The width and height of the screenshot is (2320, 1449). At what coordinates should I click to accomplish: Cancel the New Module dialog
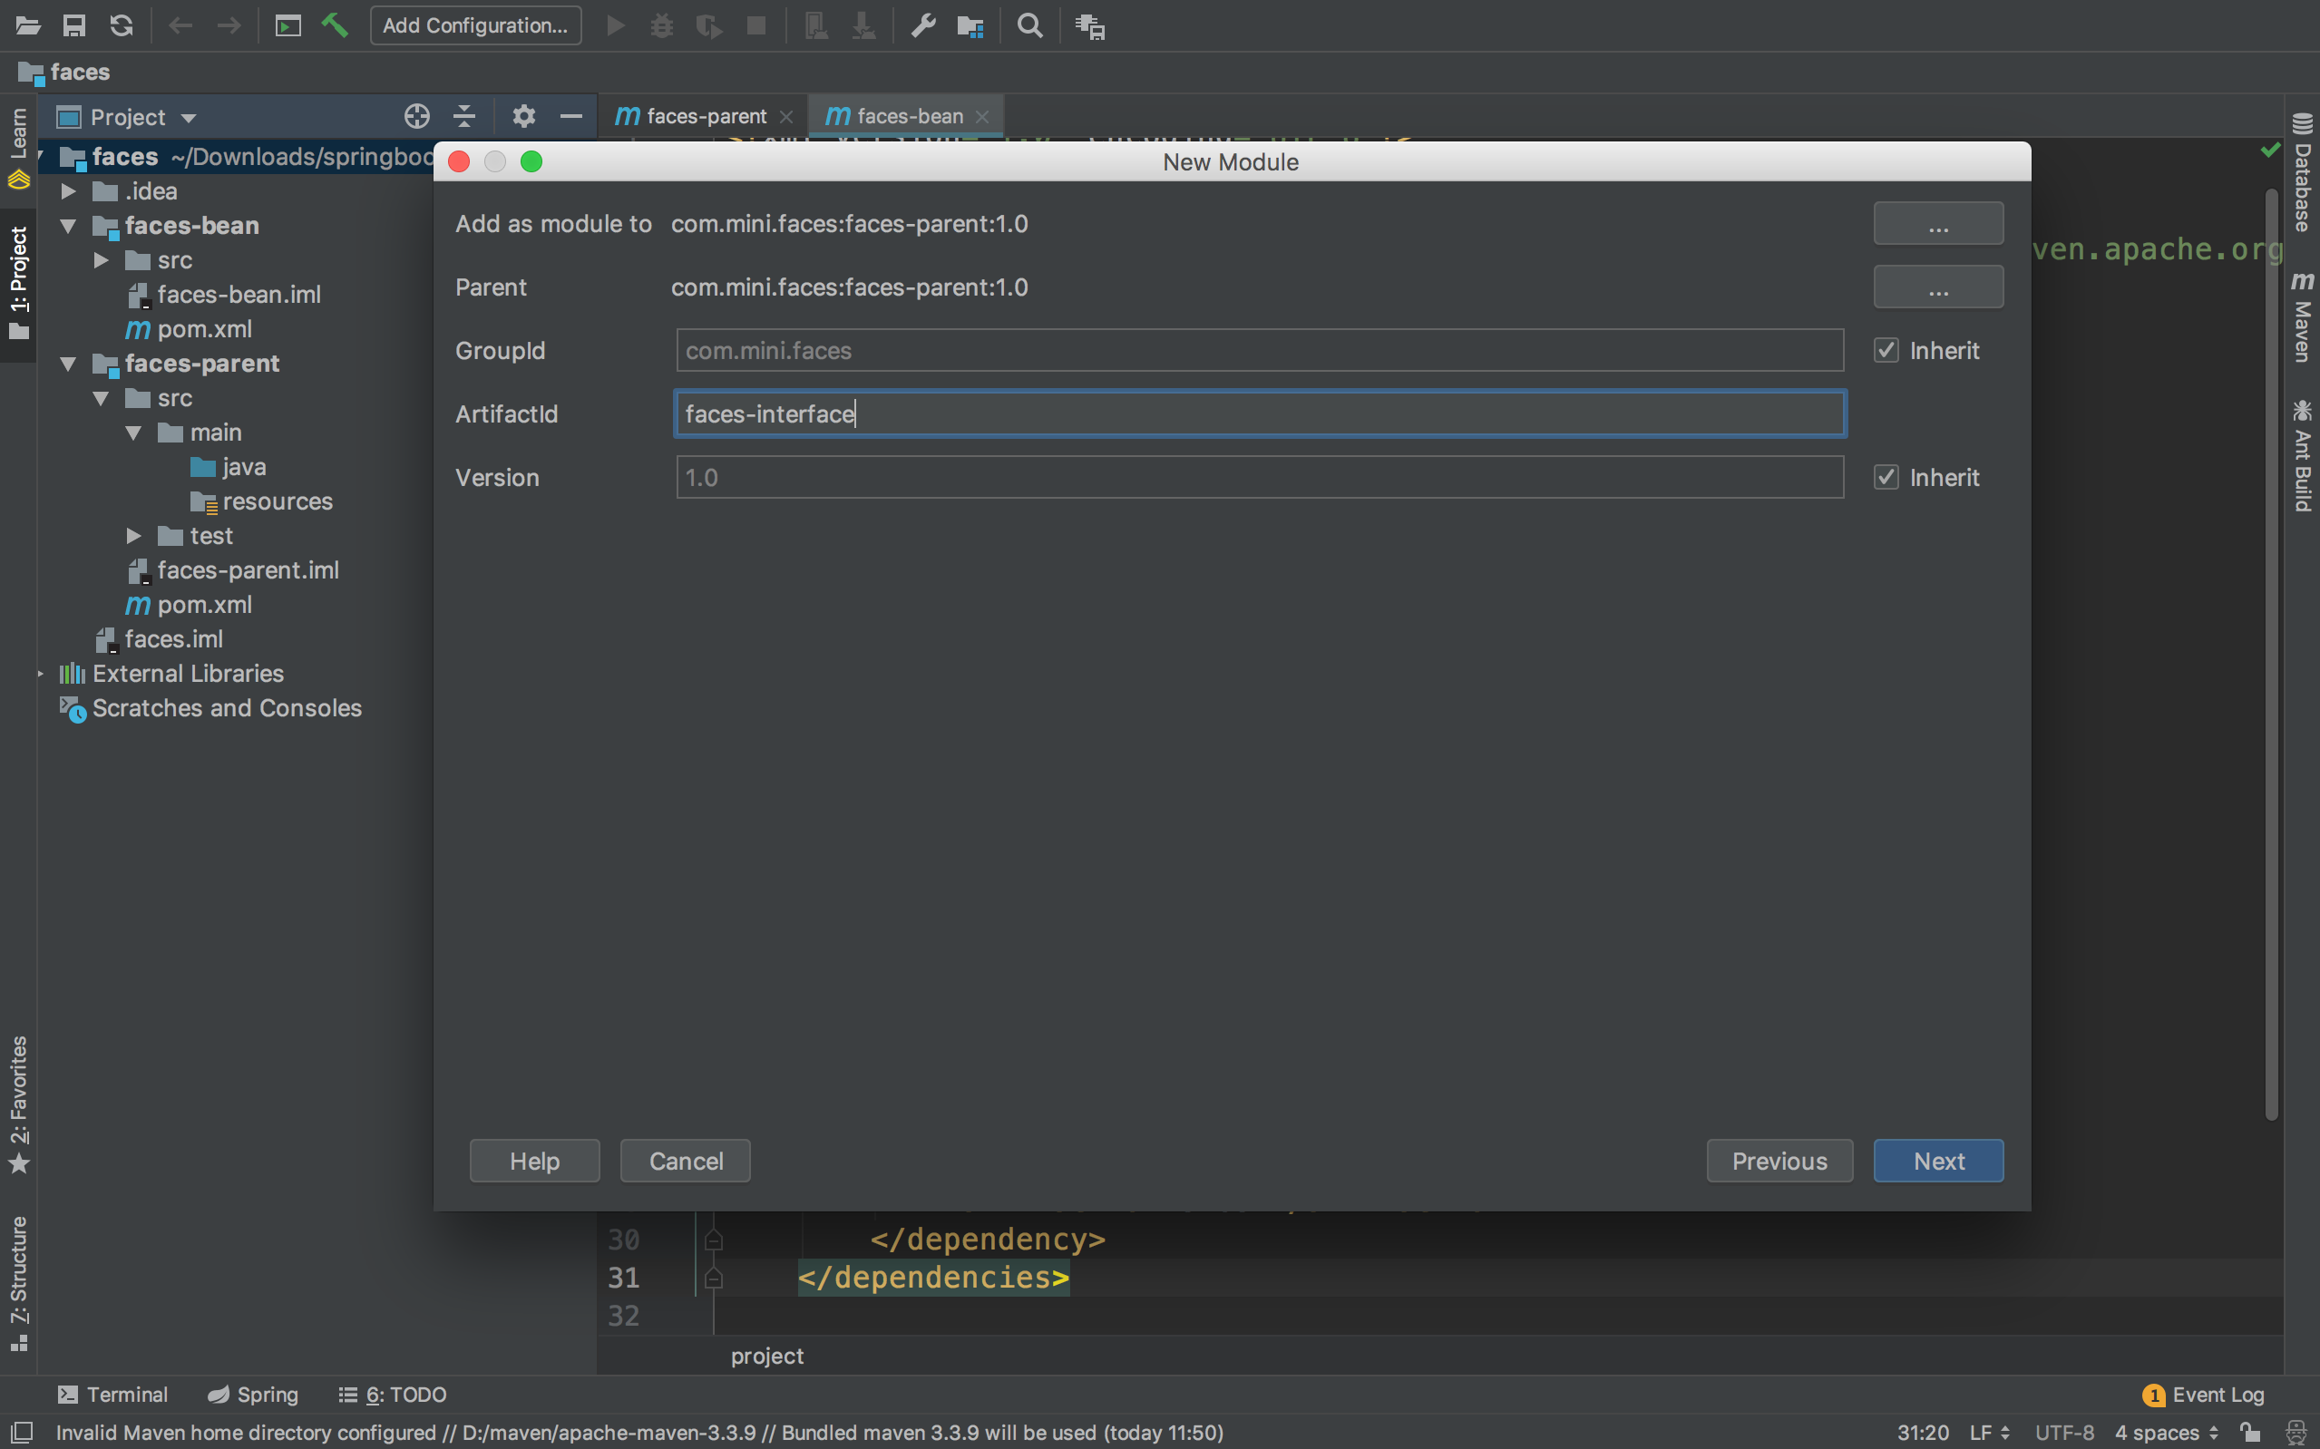click(x=684, y=1161)
